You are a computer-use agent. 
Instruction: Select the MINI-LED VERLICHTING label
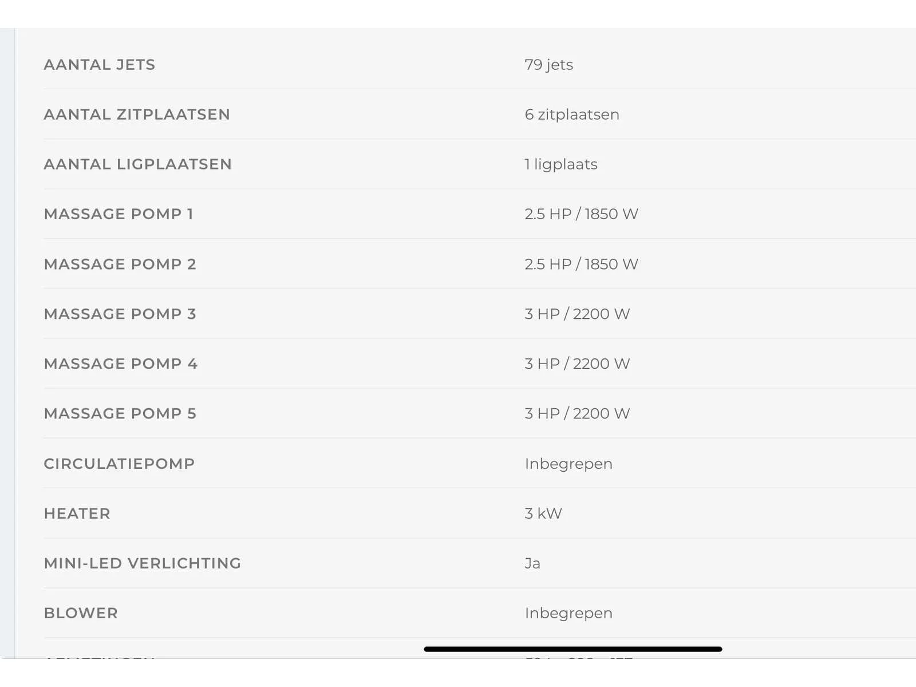point(143,563)
